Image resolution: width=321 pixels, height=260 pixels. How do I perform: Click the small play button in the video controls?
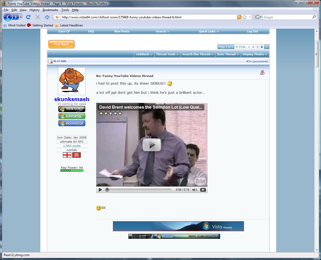point(100,190)
